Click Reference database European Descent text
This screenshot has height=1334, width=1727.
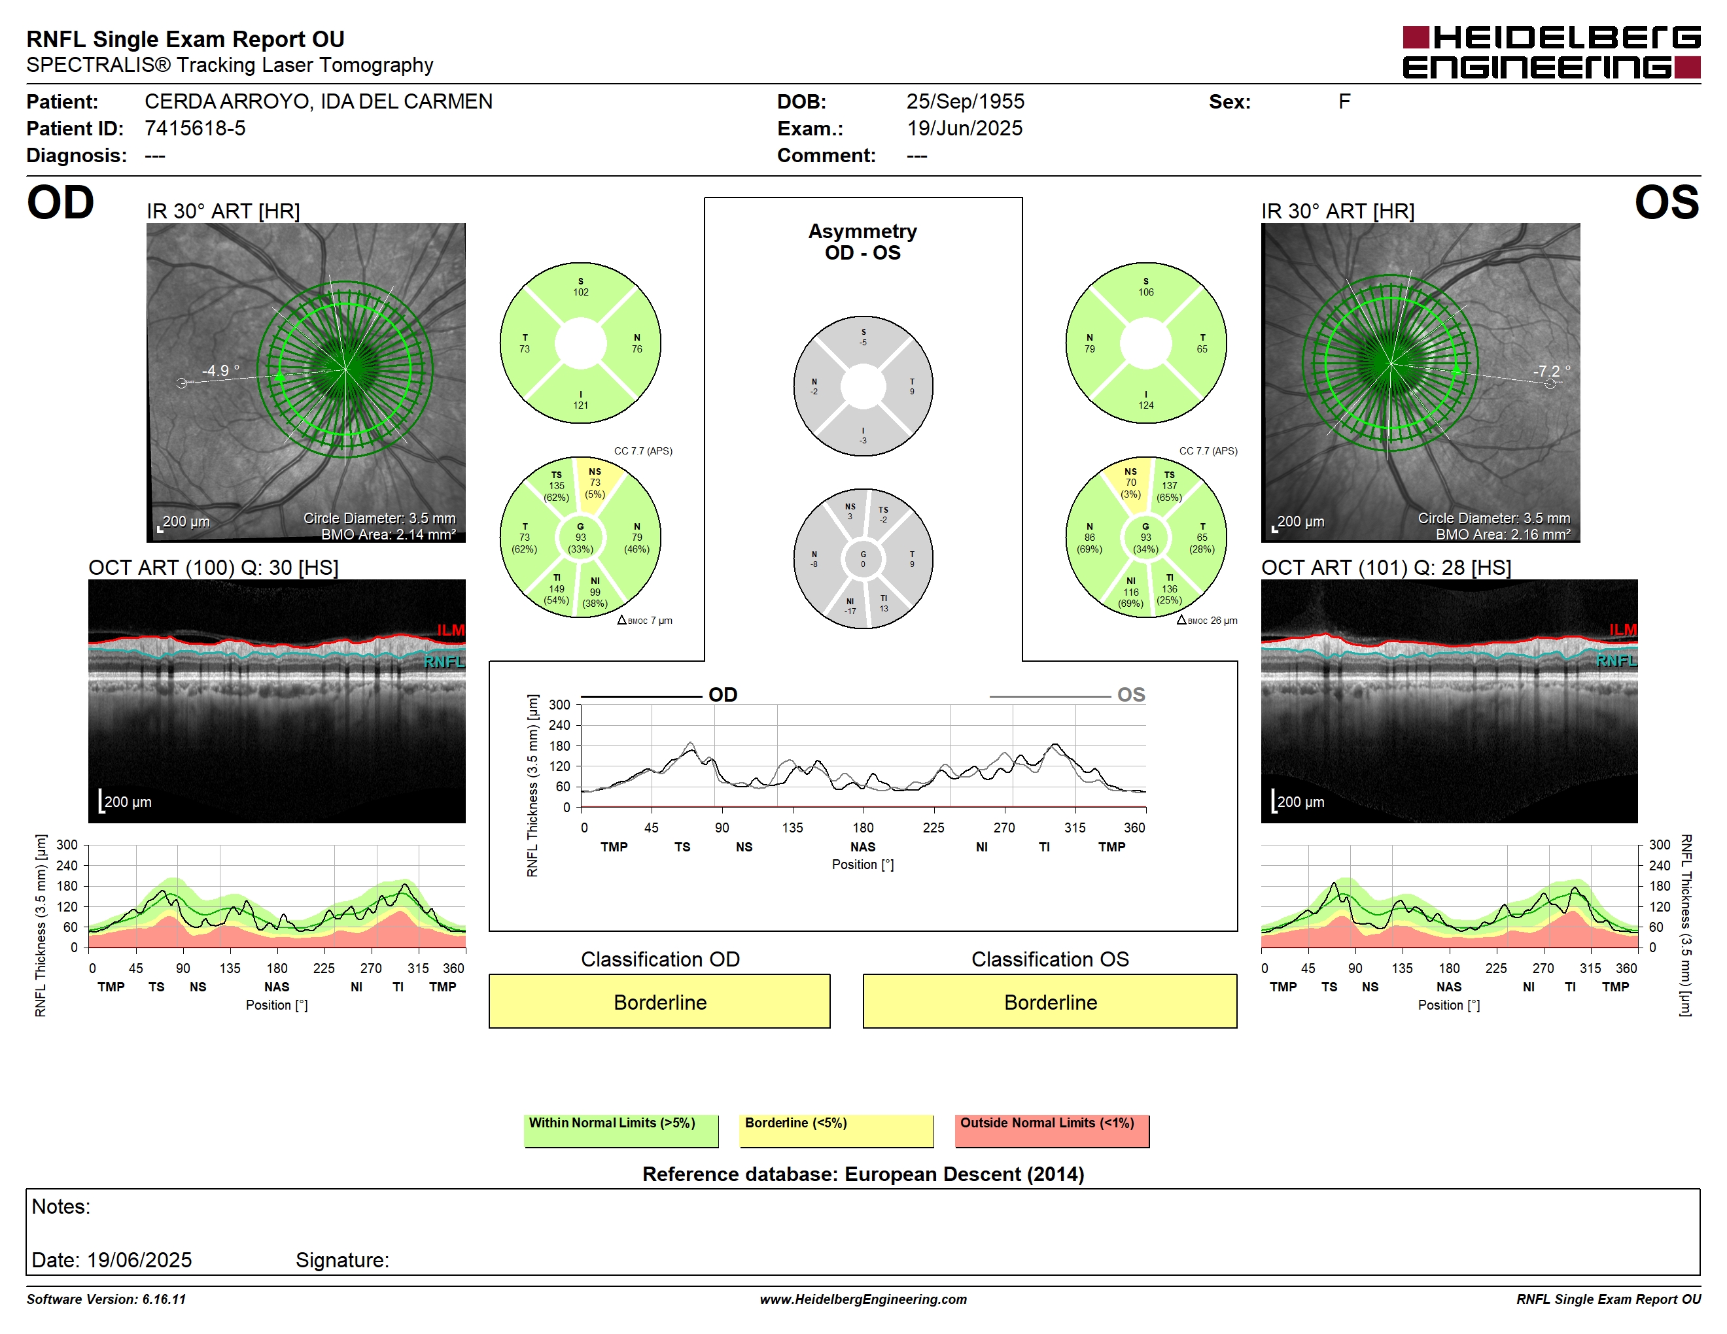pos(863,1174)
